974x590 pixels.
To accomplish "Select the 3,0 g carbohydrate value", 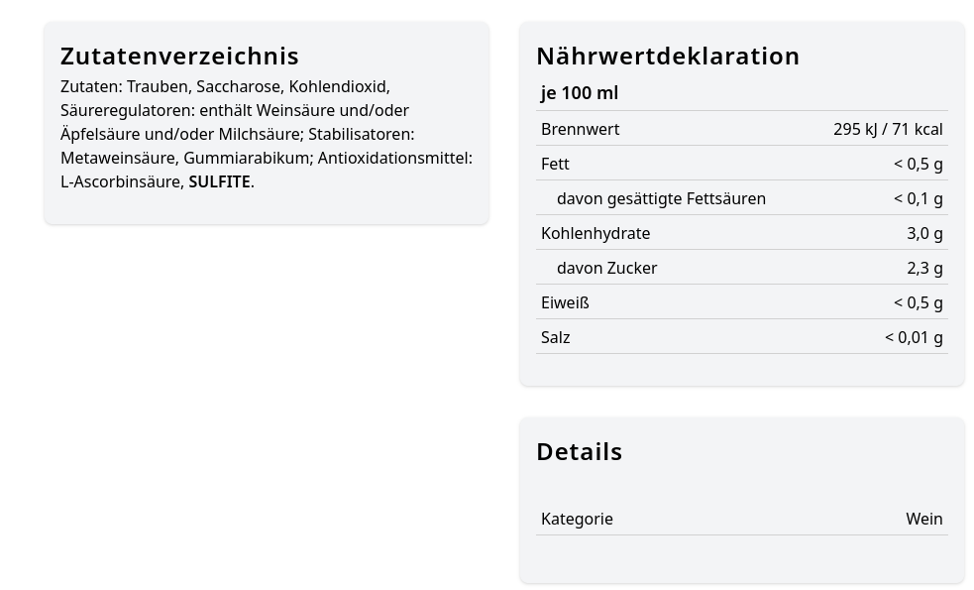I will 923,233.
